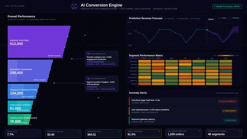The width and height of the screenshot is (247, 139).
Task: Click status dot in Model Precision card
Action: point(160,131)
